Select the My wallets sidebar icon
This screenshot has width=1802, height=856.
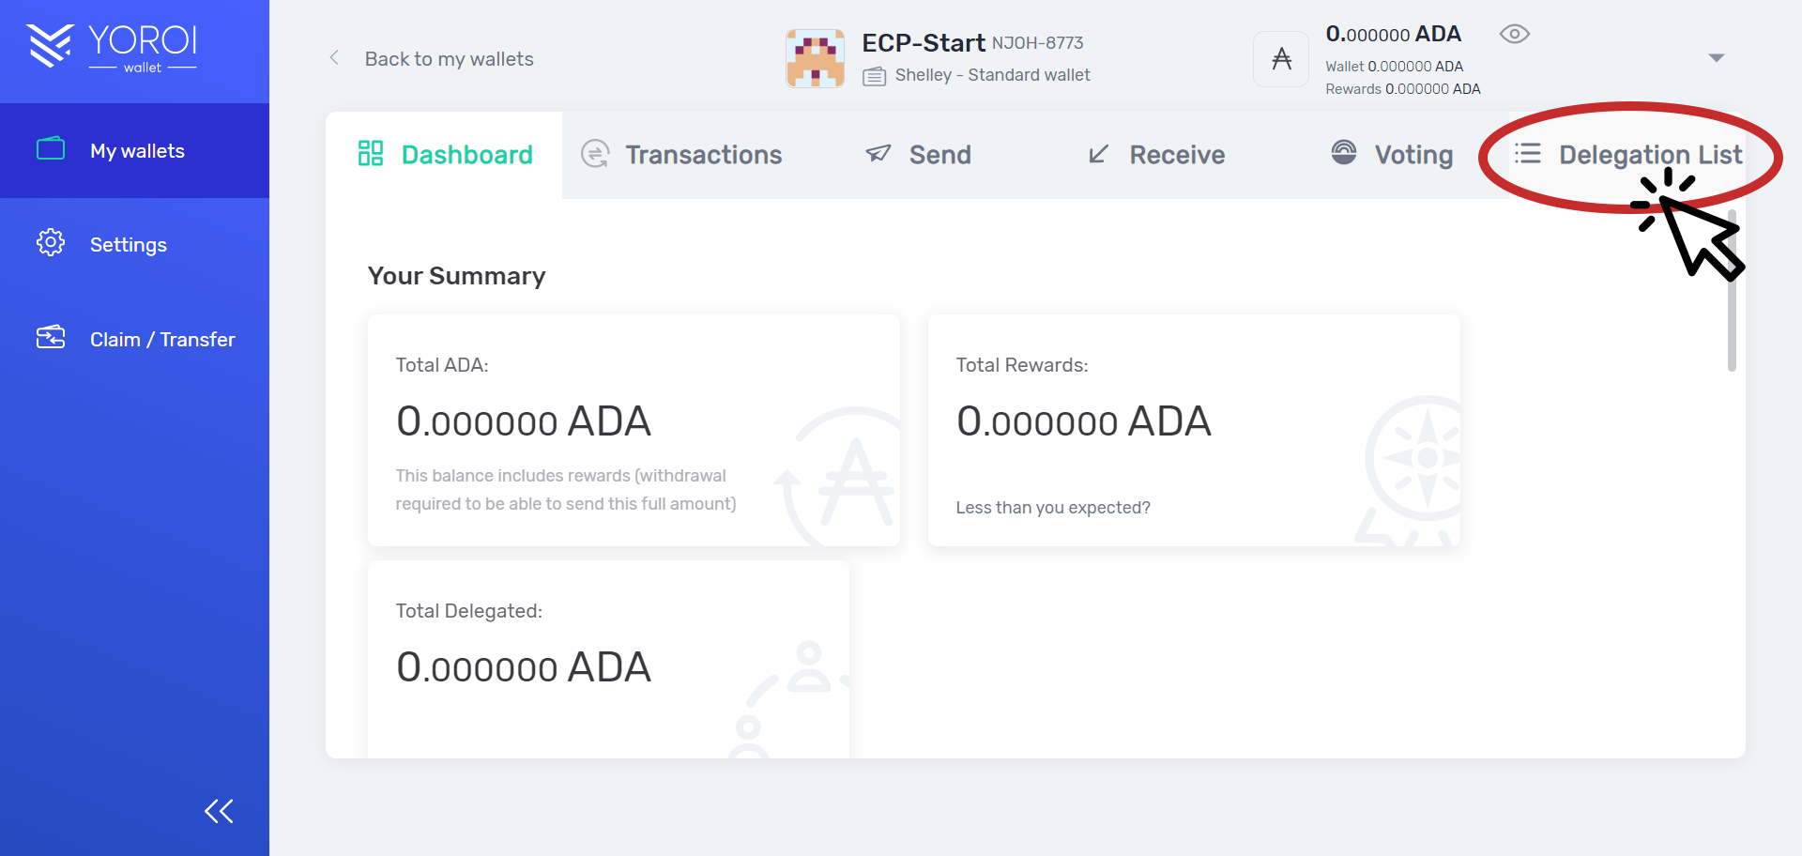51,148
